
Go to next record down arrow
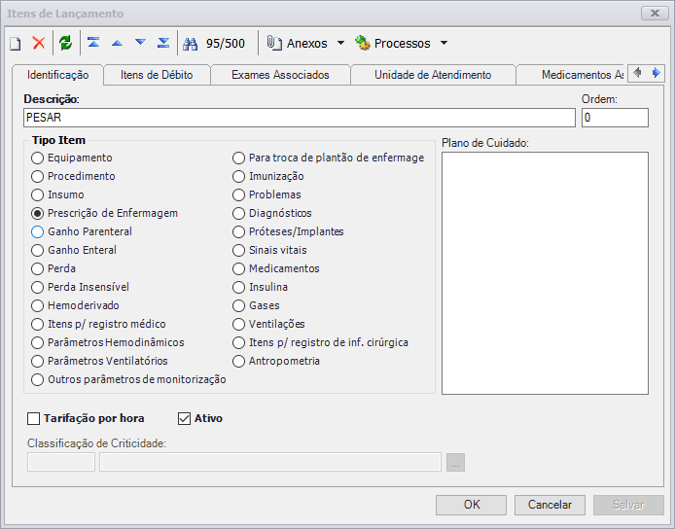[140, 42]
